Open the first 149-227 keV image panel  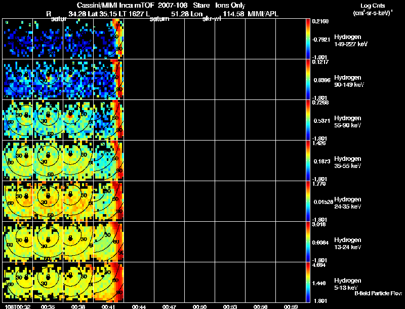coord(18,39)
